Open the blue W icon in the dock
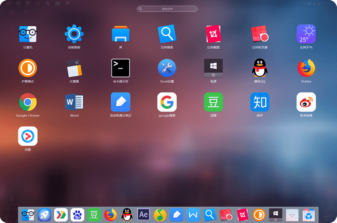This screenshot has height=223, width=337. click(193, 214)
